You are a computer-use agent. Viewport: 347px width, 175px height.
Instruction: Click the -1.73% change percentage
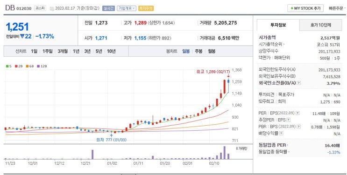[45, 36]
